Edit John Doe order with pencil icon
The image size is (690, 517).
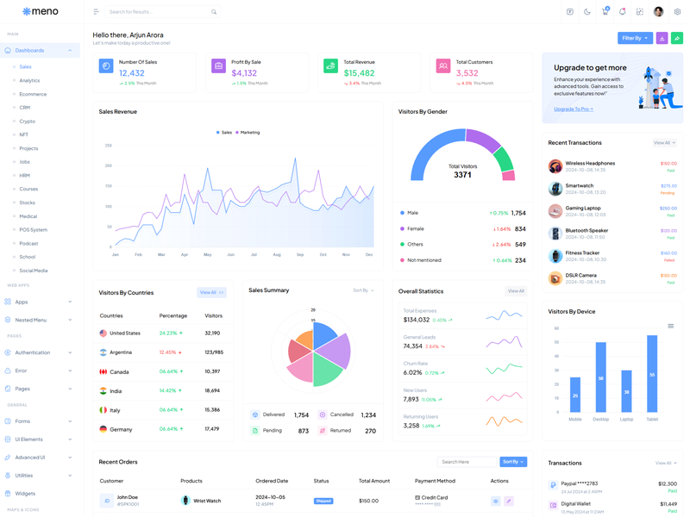coord(508,501)
